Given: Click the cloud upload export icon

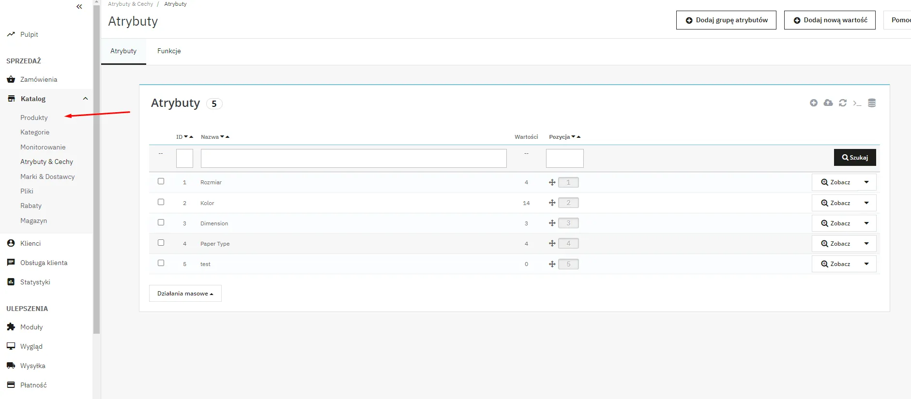Looking at the screenshot, I should point(828,103).
